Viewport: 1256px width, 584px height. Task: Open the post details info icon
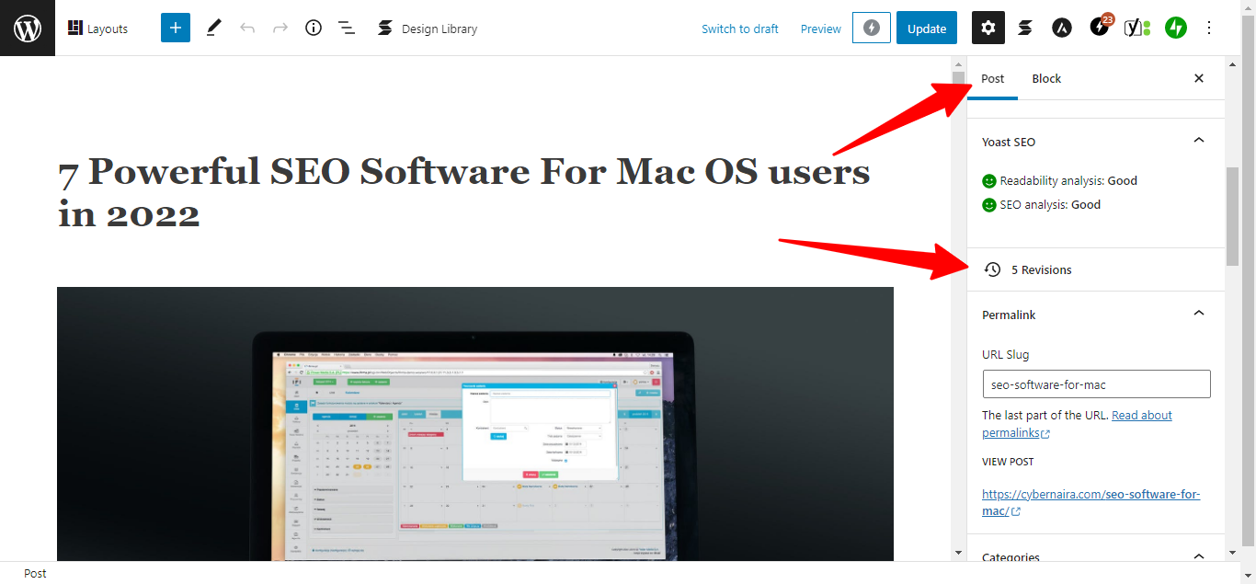click(x=314, y=28)
